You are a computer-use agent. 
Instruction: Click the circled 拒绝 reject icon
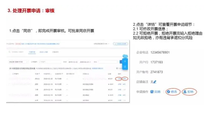pos(185,92)
